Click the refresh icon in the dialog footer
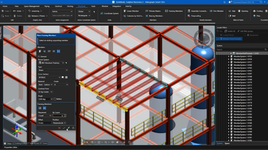This screenshot has width=268, height=150. point(73,128)
